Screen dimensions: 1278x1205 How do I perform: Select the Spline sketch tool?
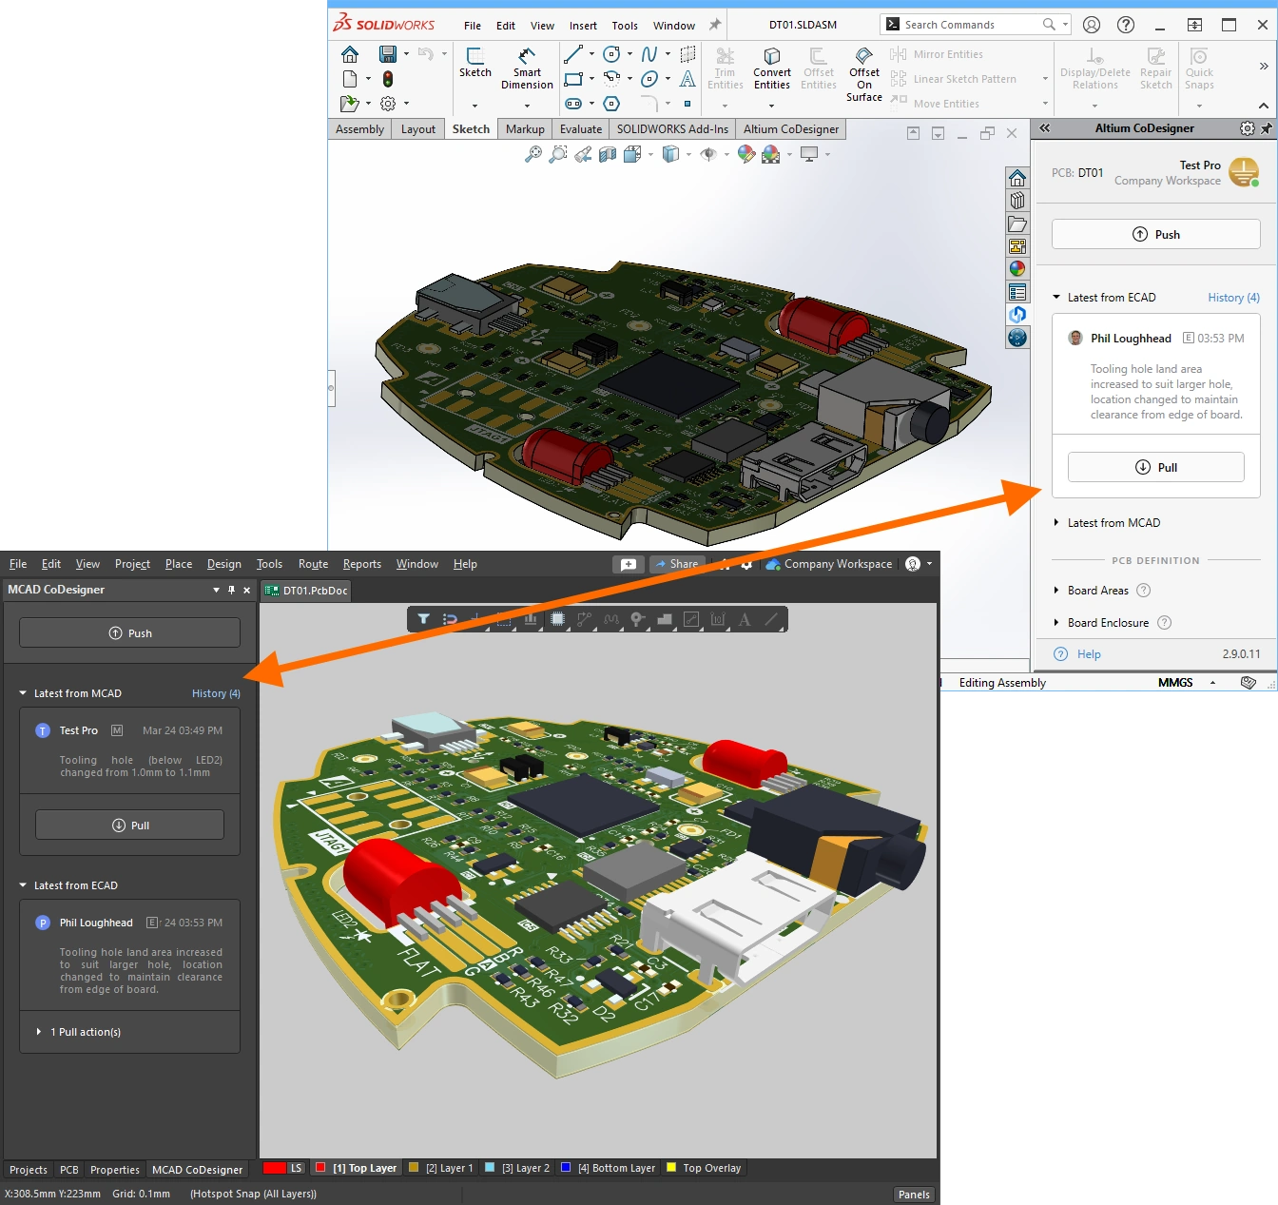(x=649, y=54)
